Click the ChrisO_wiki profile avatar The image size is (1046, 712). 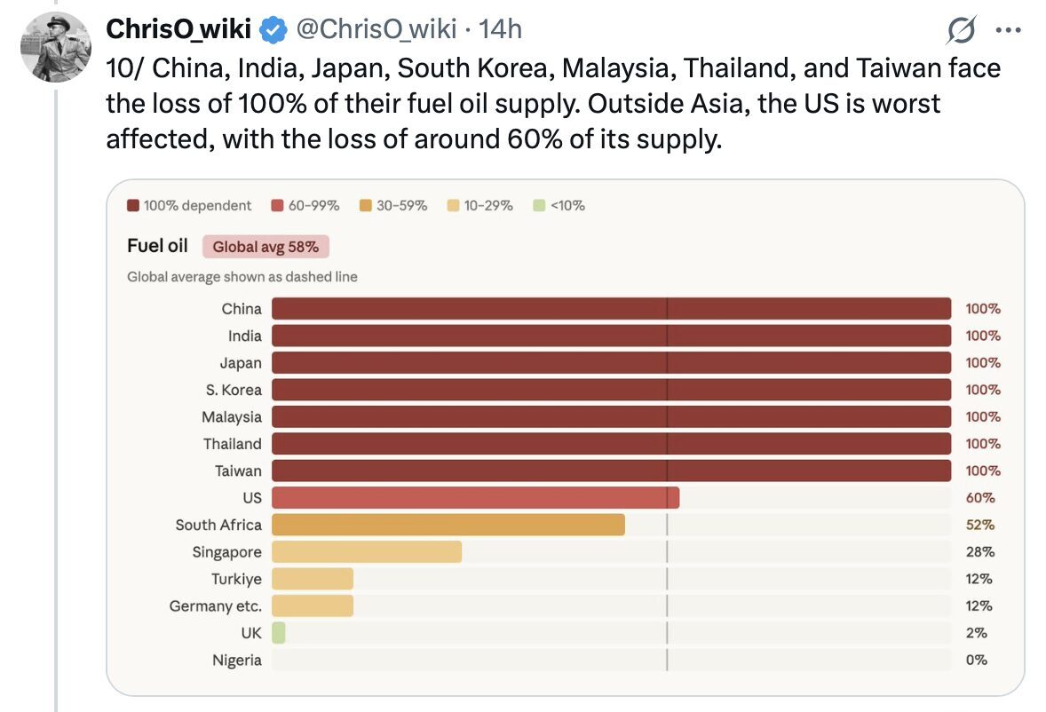click(56, 48)
